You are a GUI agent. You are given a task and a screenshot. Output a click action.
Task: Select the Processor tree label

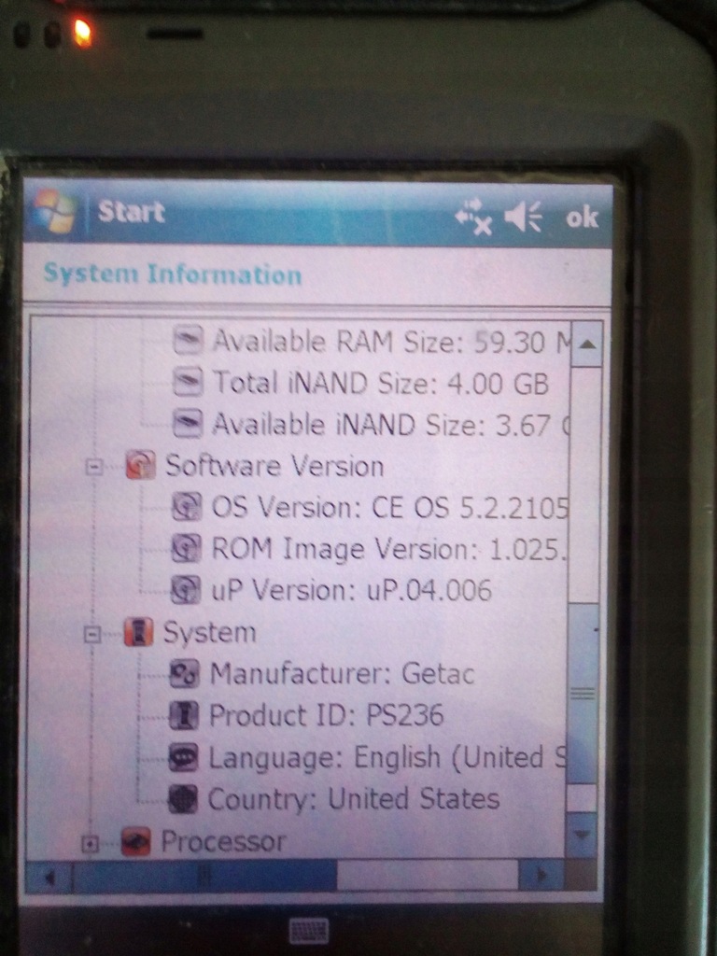[x=223, y=842]
